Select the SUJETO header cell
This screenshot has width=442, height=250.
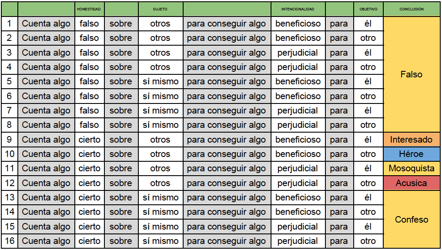pos(160,9)
